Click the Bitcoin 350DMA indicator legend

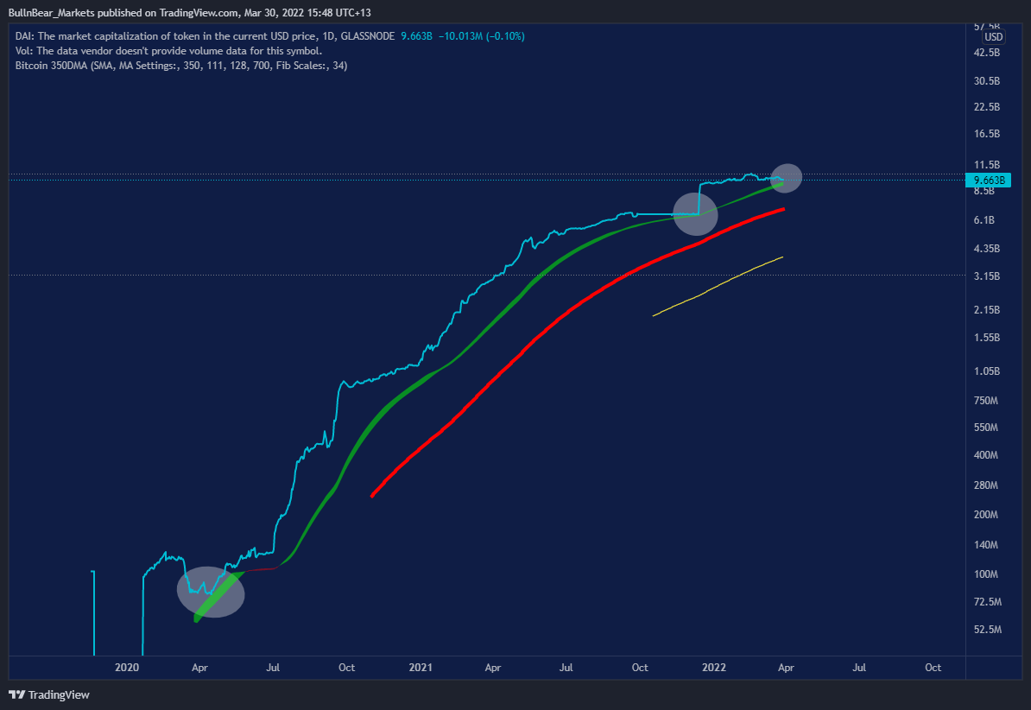pyautogui.click(x=181, y=65)
